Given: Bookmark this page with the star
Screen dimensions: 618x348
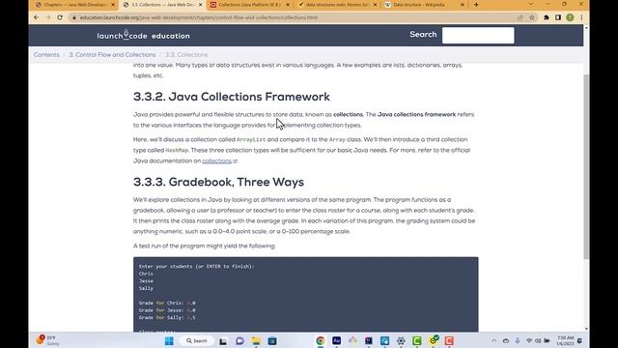Looking at the screenshot, I should tap(532, 17).
